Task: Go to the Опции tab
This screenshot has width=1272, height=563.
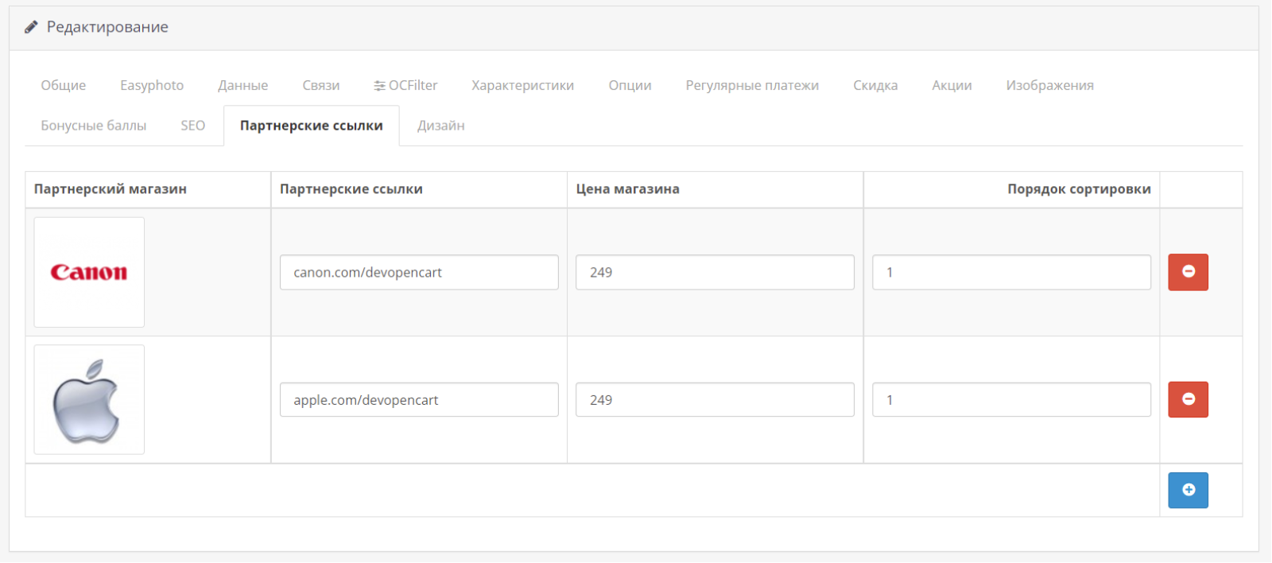Action: (630, 85)
